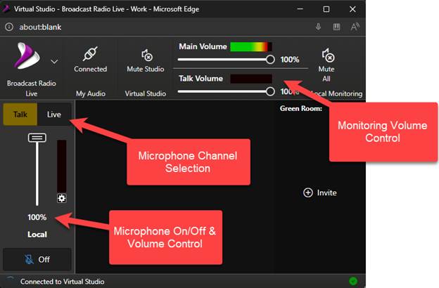Image resolution: width=439 pixels, height=288 pixels.
Task: Click the My Audio group label
Action: tap(91, 93)
